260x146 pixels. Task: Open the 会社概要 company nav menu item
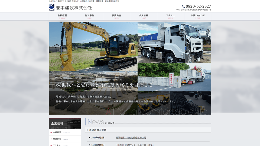click(x=62, y=16)
